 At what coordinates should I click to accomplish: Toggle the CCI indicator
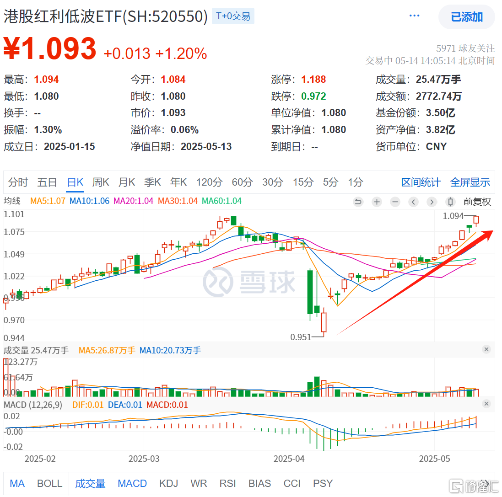click(291, 483)
